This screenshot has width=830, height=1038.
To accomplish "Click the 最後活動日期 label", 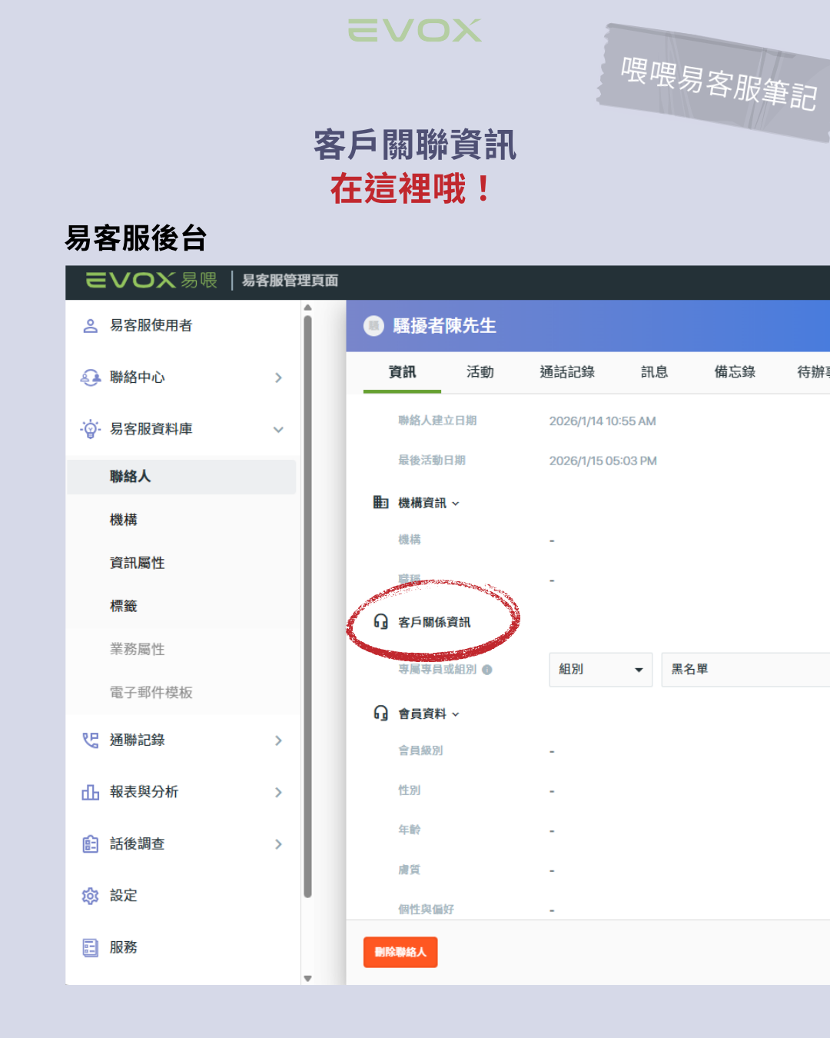I will click(x=432, y=461).
